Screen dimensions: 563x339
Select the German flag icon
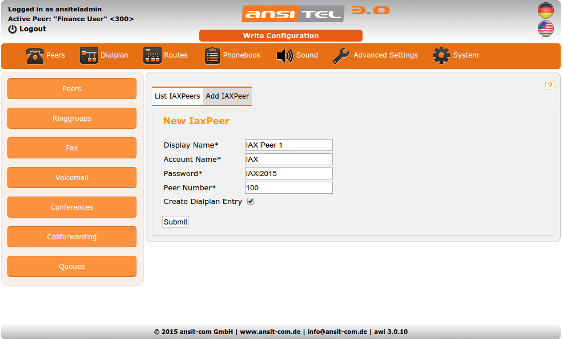pyautogui.click(x=545, y=10)
